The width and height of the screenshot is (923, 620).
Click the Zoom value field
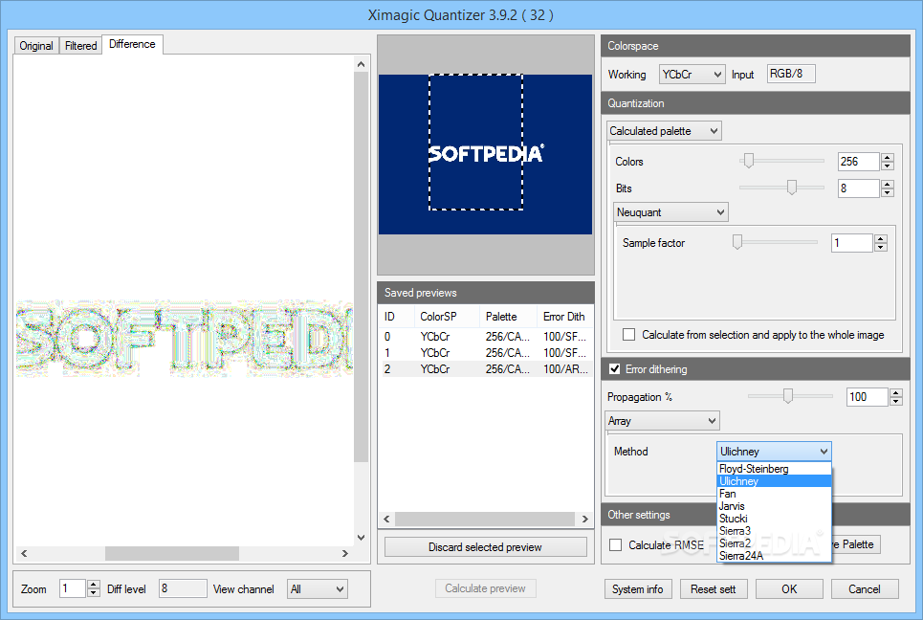click(x=73, y=588)
